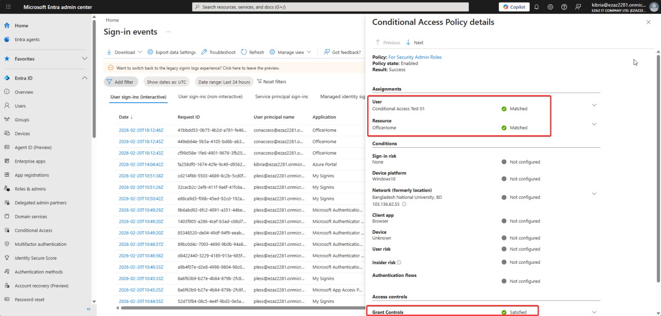661x316 pixels.
Task: Expand the Network (formerly location) chevron
Action: pos(594,194)
